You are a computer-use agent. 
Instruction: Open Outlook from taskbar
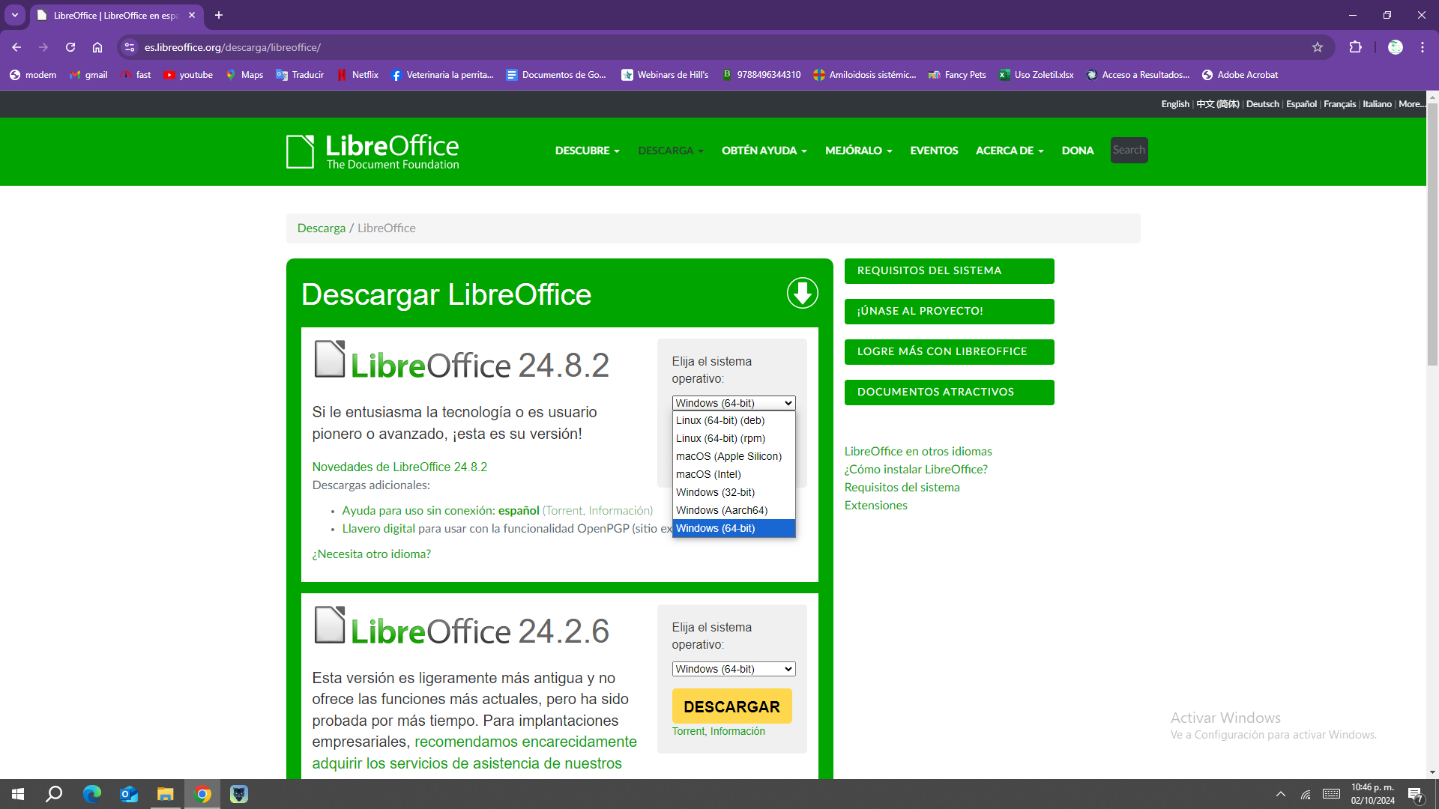point(129,794)
